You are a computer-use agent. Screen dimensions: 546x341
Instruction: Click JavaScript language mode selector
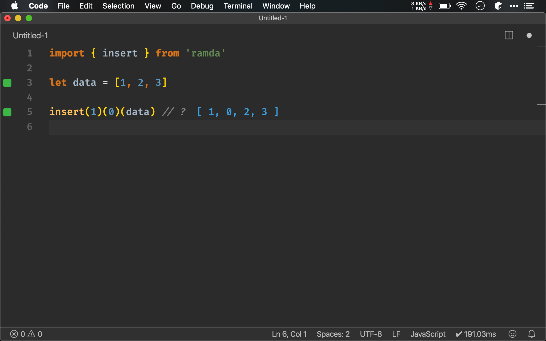428,334
